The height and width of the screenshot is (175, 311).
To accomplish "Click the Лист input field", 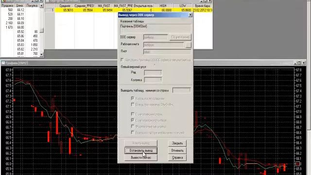I will tap(167, 52).
